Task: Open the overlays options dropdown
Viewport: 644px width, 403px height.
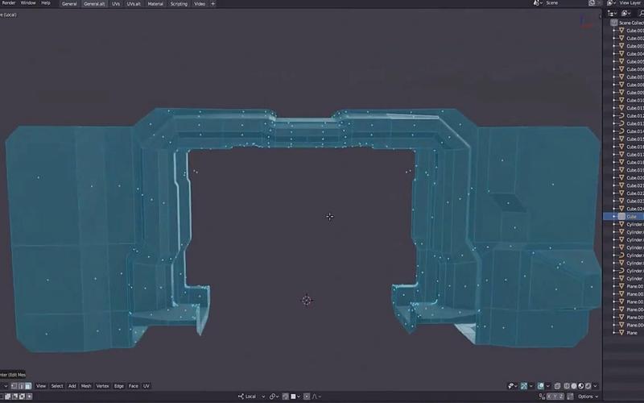Action: coord(548,386)
